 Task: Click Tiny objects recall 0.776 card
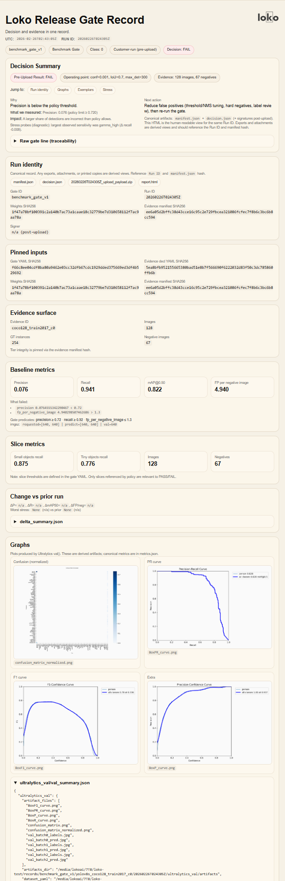click(x=109, y=461)
